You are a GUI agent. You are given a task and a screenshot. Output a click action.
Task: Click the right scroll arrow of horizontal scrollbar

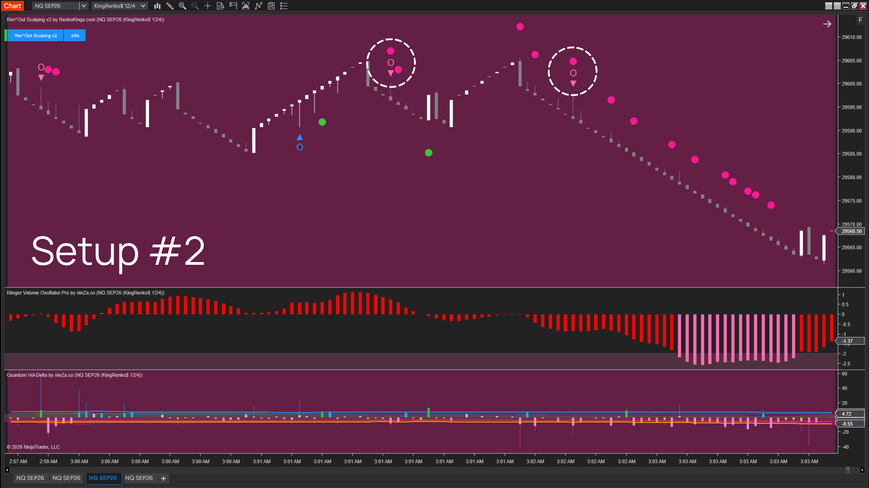(x=862, y=470)
